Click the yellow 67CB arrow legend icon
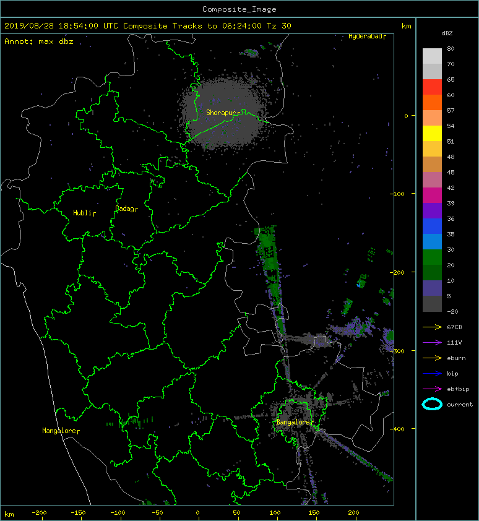 (x=432, y=327)
